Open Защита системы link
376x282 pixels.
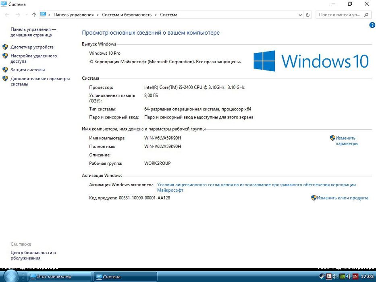27,70
